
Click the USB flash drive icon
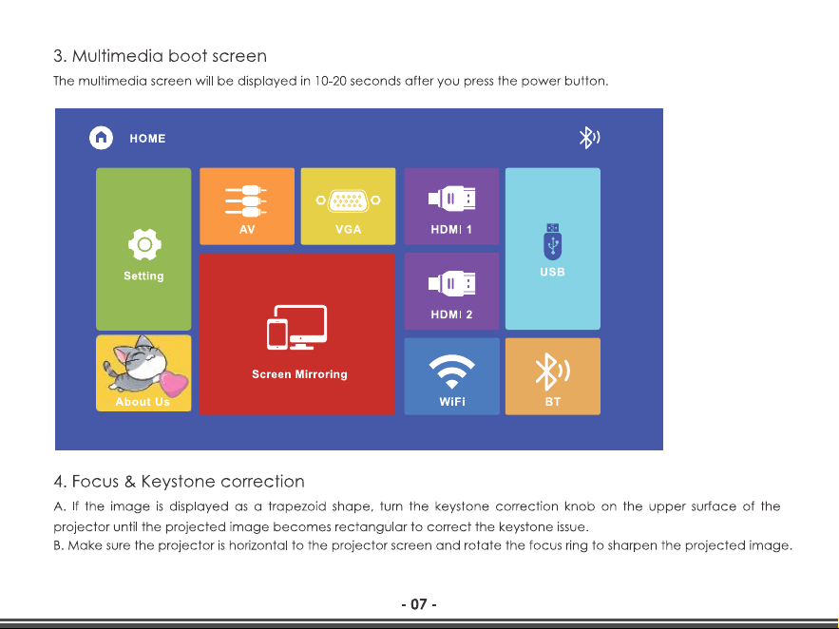[x=553, y=241]
